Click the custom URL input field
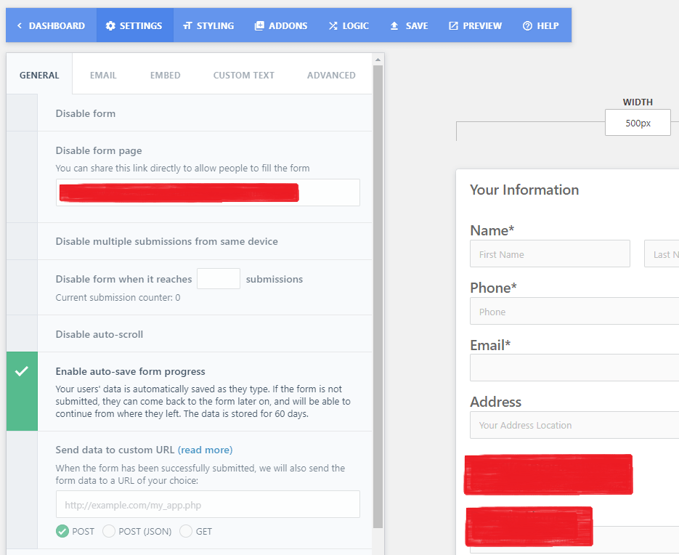This screenshot has height=555, width=679. coord(208,504)
